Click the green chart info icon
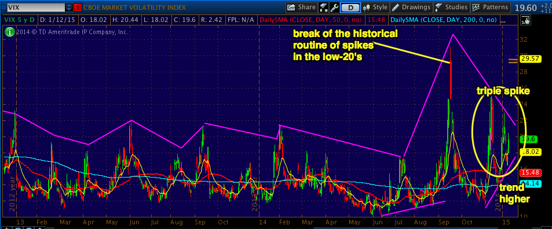This screenshot has height=229, width=552. tap(9, 32)
